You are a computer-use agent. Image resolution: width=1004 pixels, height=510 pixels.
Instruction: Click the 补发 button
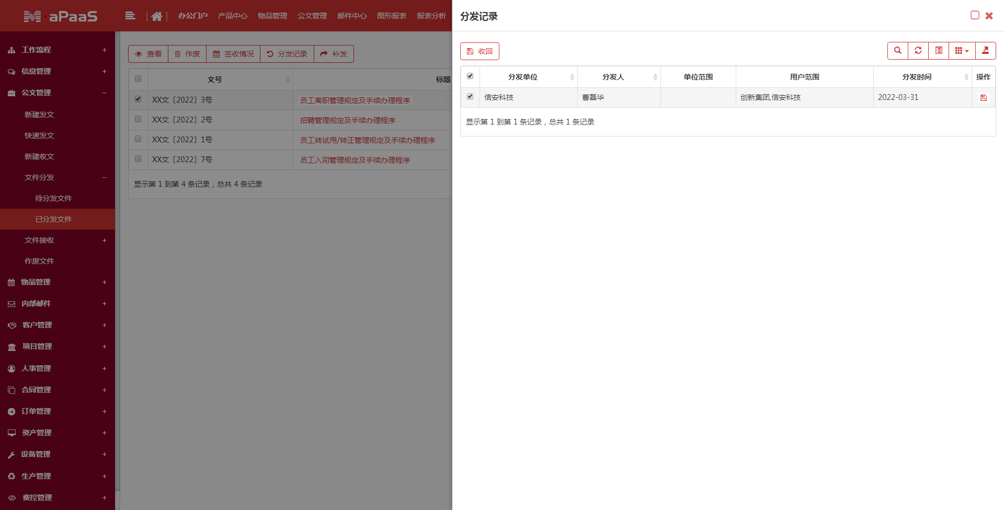pos(334,54)
